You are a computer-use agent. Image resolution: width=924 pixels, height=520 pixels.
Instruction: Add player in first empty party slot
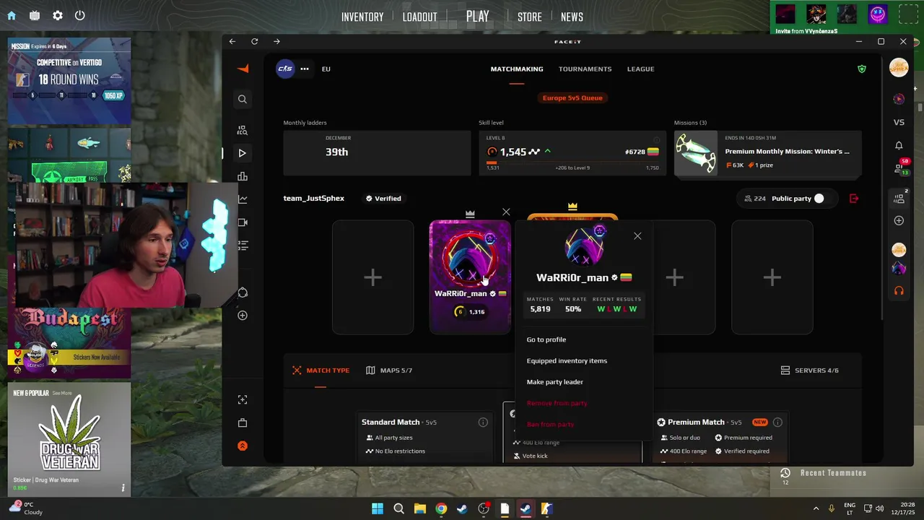[372, 277]
